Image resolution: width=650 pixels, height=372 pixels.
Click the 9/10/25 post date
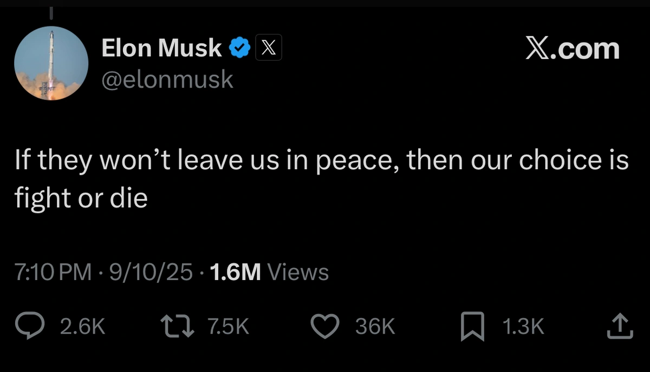point(151,272)
